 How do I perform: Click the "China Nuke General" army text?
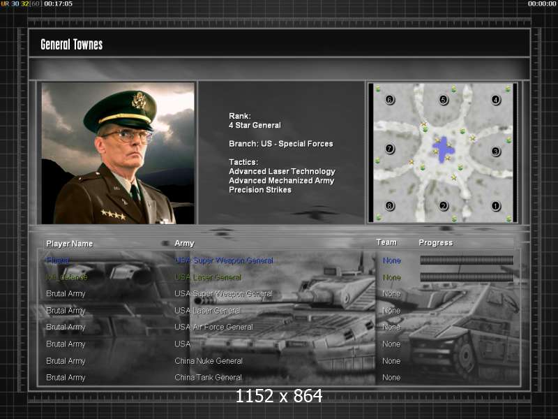pyautogui.click(x=209, y=361)
